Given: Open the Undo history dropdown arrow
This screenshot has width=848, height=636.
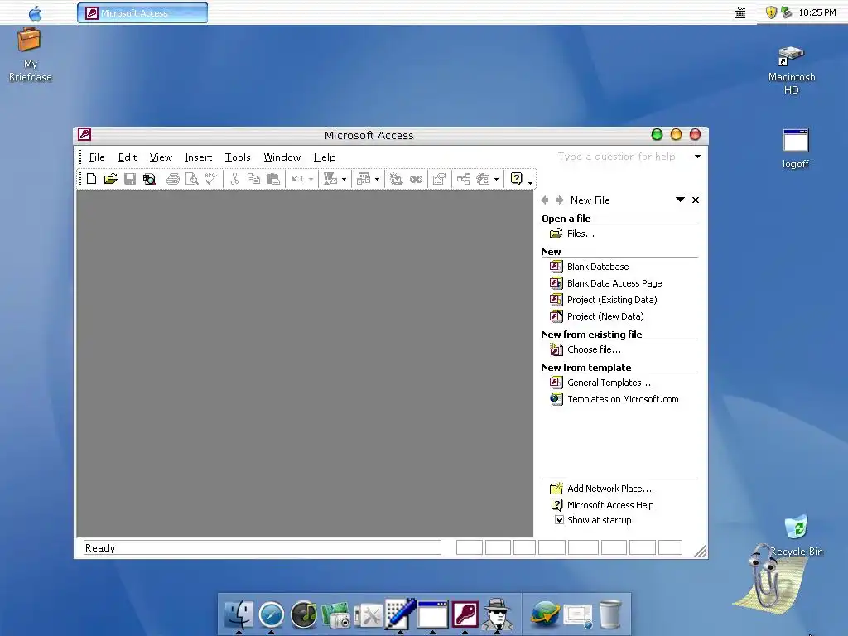Looking at the screenshot, I should (x=311, y=179).
